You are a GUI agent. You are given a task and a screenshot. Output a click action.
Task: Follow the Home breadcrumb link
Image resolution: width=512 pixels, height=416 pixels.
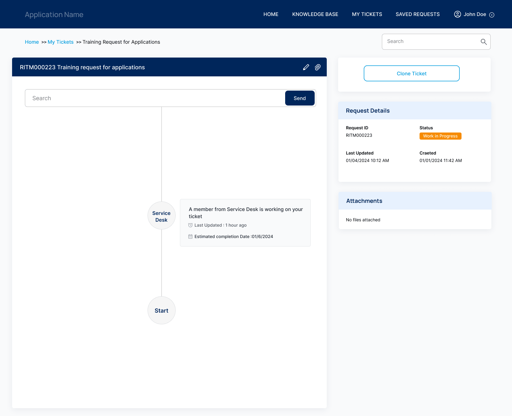[32, 42]
